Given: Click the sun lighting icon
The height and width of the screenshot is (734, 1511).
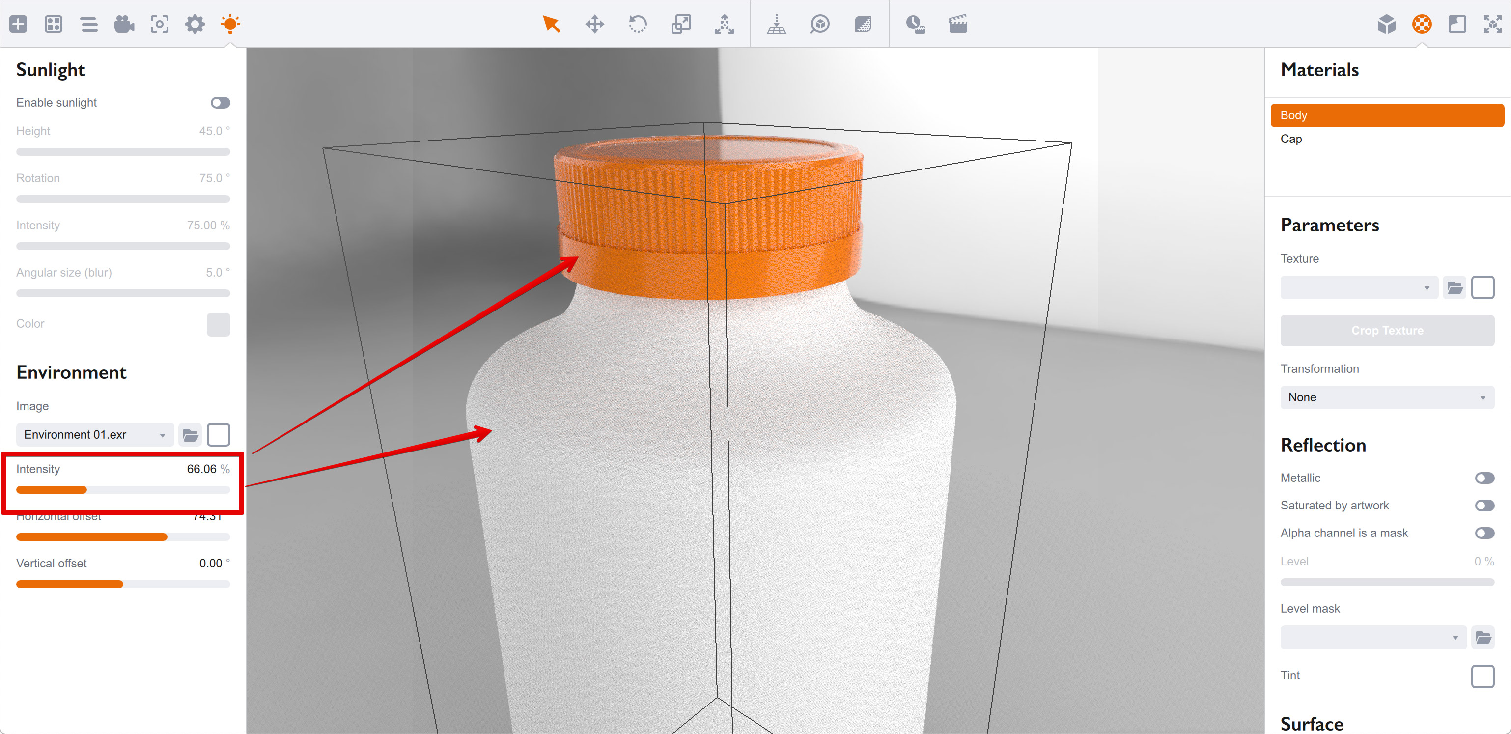Looking at the screenshot, I should [230, 24].
